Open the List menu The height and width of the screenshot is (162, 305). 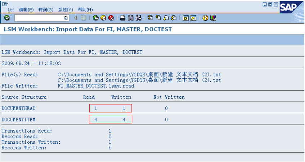click(x=11, y=10)
